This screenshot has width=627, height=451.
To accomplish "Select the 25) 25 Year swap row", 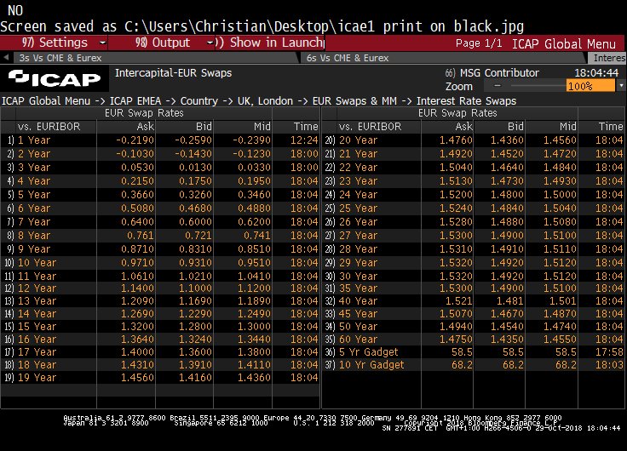I will point(474,208).
